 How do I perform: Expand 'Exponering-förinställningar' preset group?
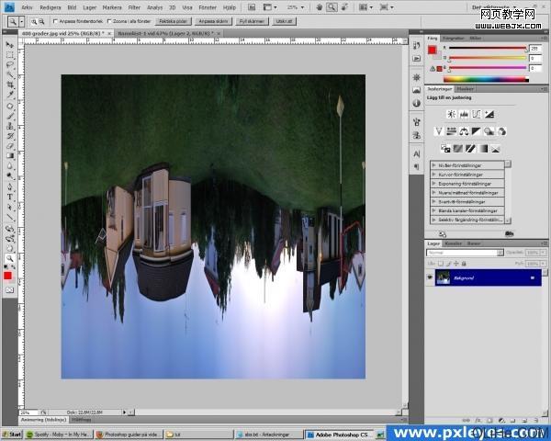[x=434, y=183]
